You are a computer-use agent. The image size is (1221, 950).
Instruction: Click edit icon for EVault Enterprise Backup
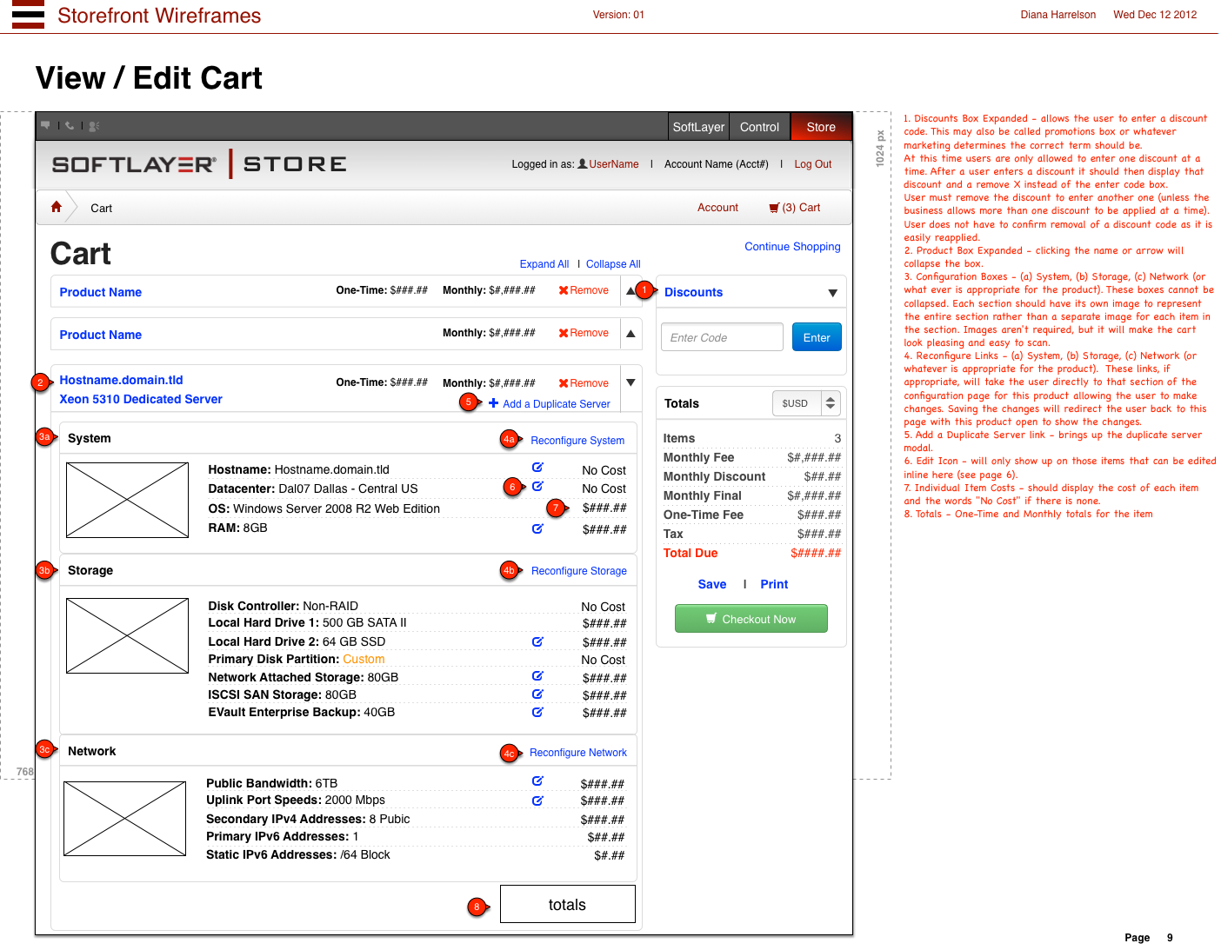click(537, 712)
